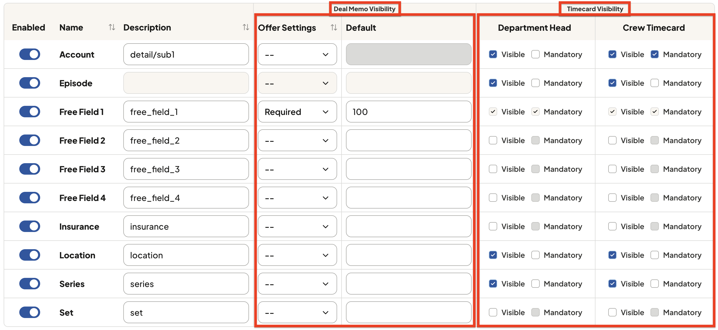The width and height of the screenshot is (718, 330).
Task: Open the Account Offer Settings dropdown
Action: (x=297, y=54)
